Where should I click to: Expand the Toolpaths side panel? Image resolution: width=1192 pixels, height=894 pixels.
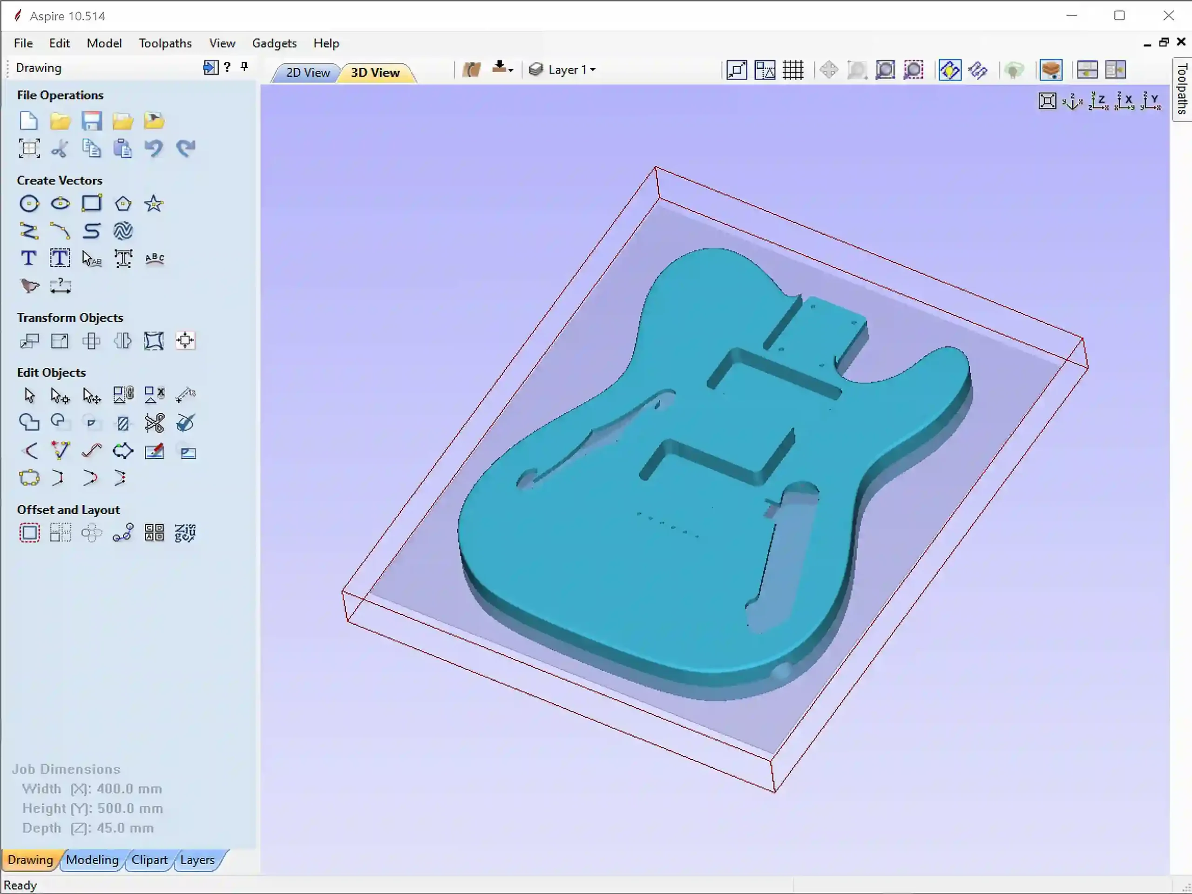click(x=1182, y=89)
